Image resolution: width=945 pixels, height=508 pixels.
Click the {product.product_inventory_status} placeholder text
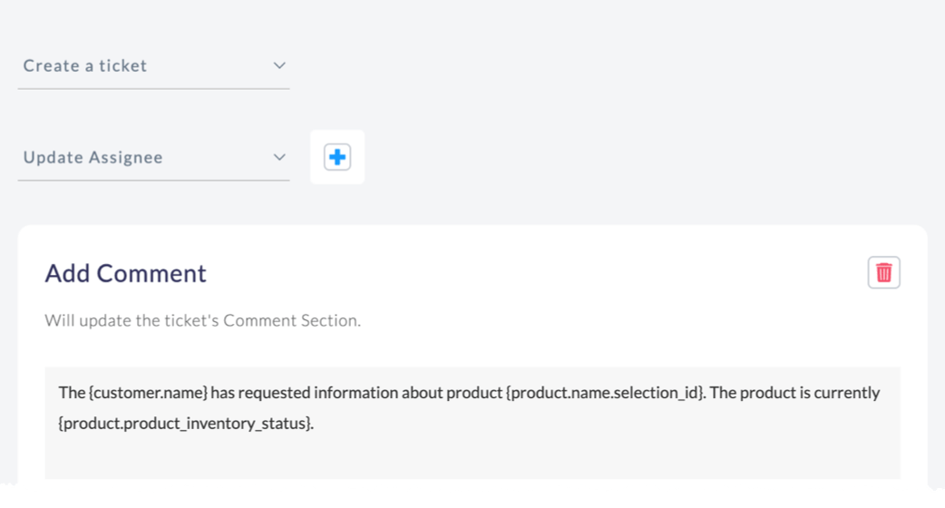point(186,424)
